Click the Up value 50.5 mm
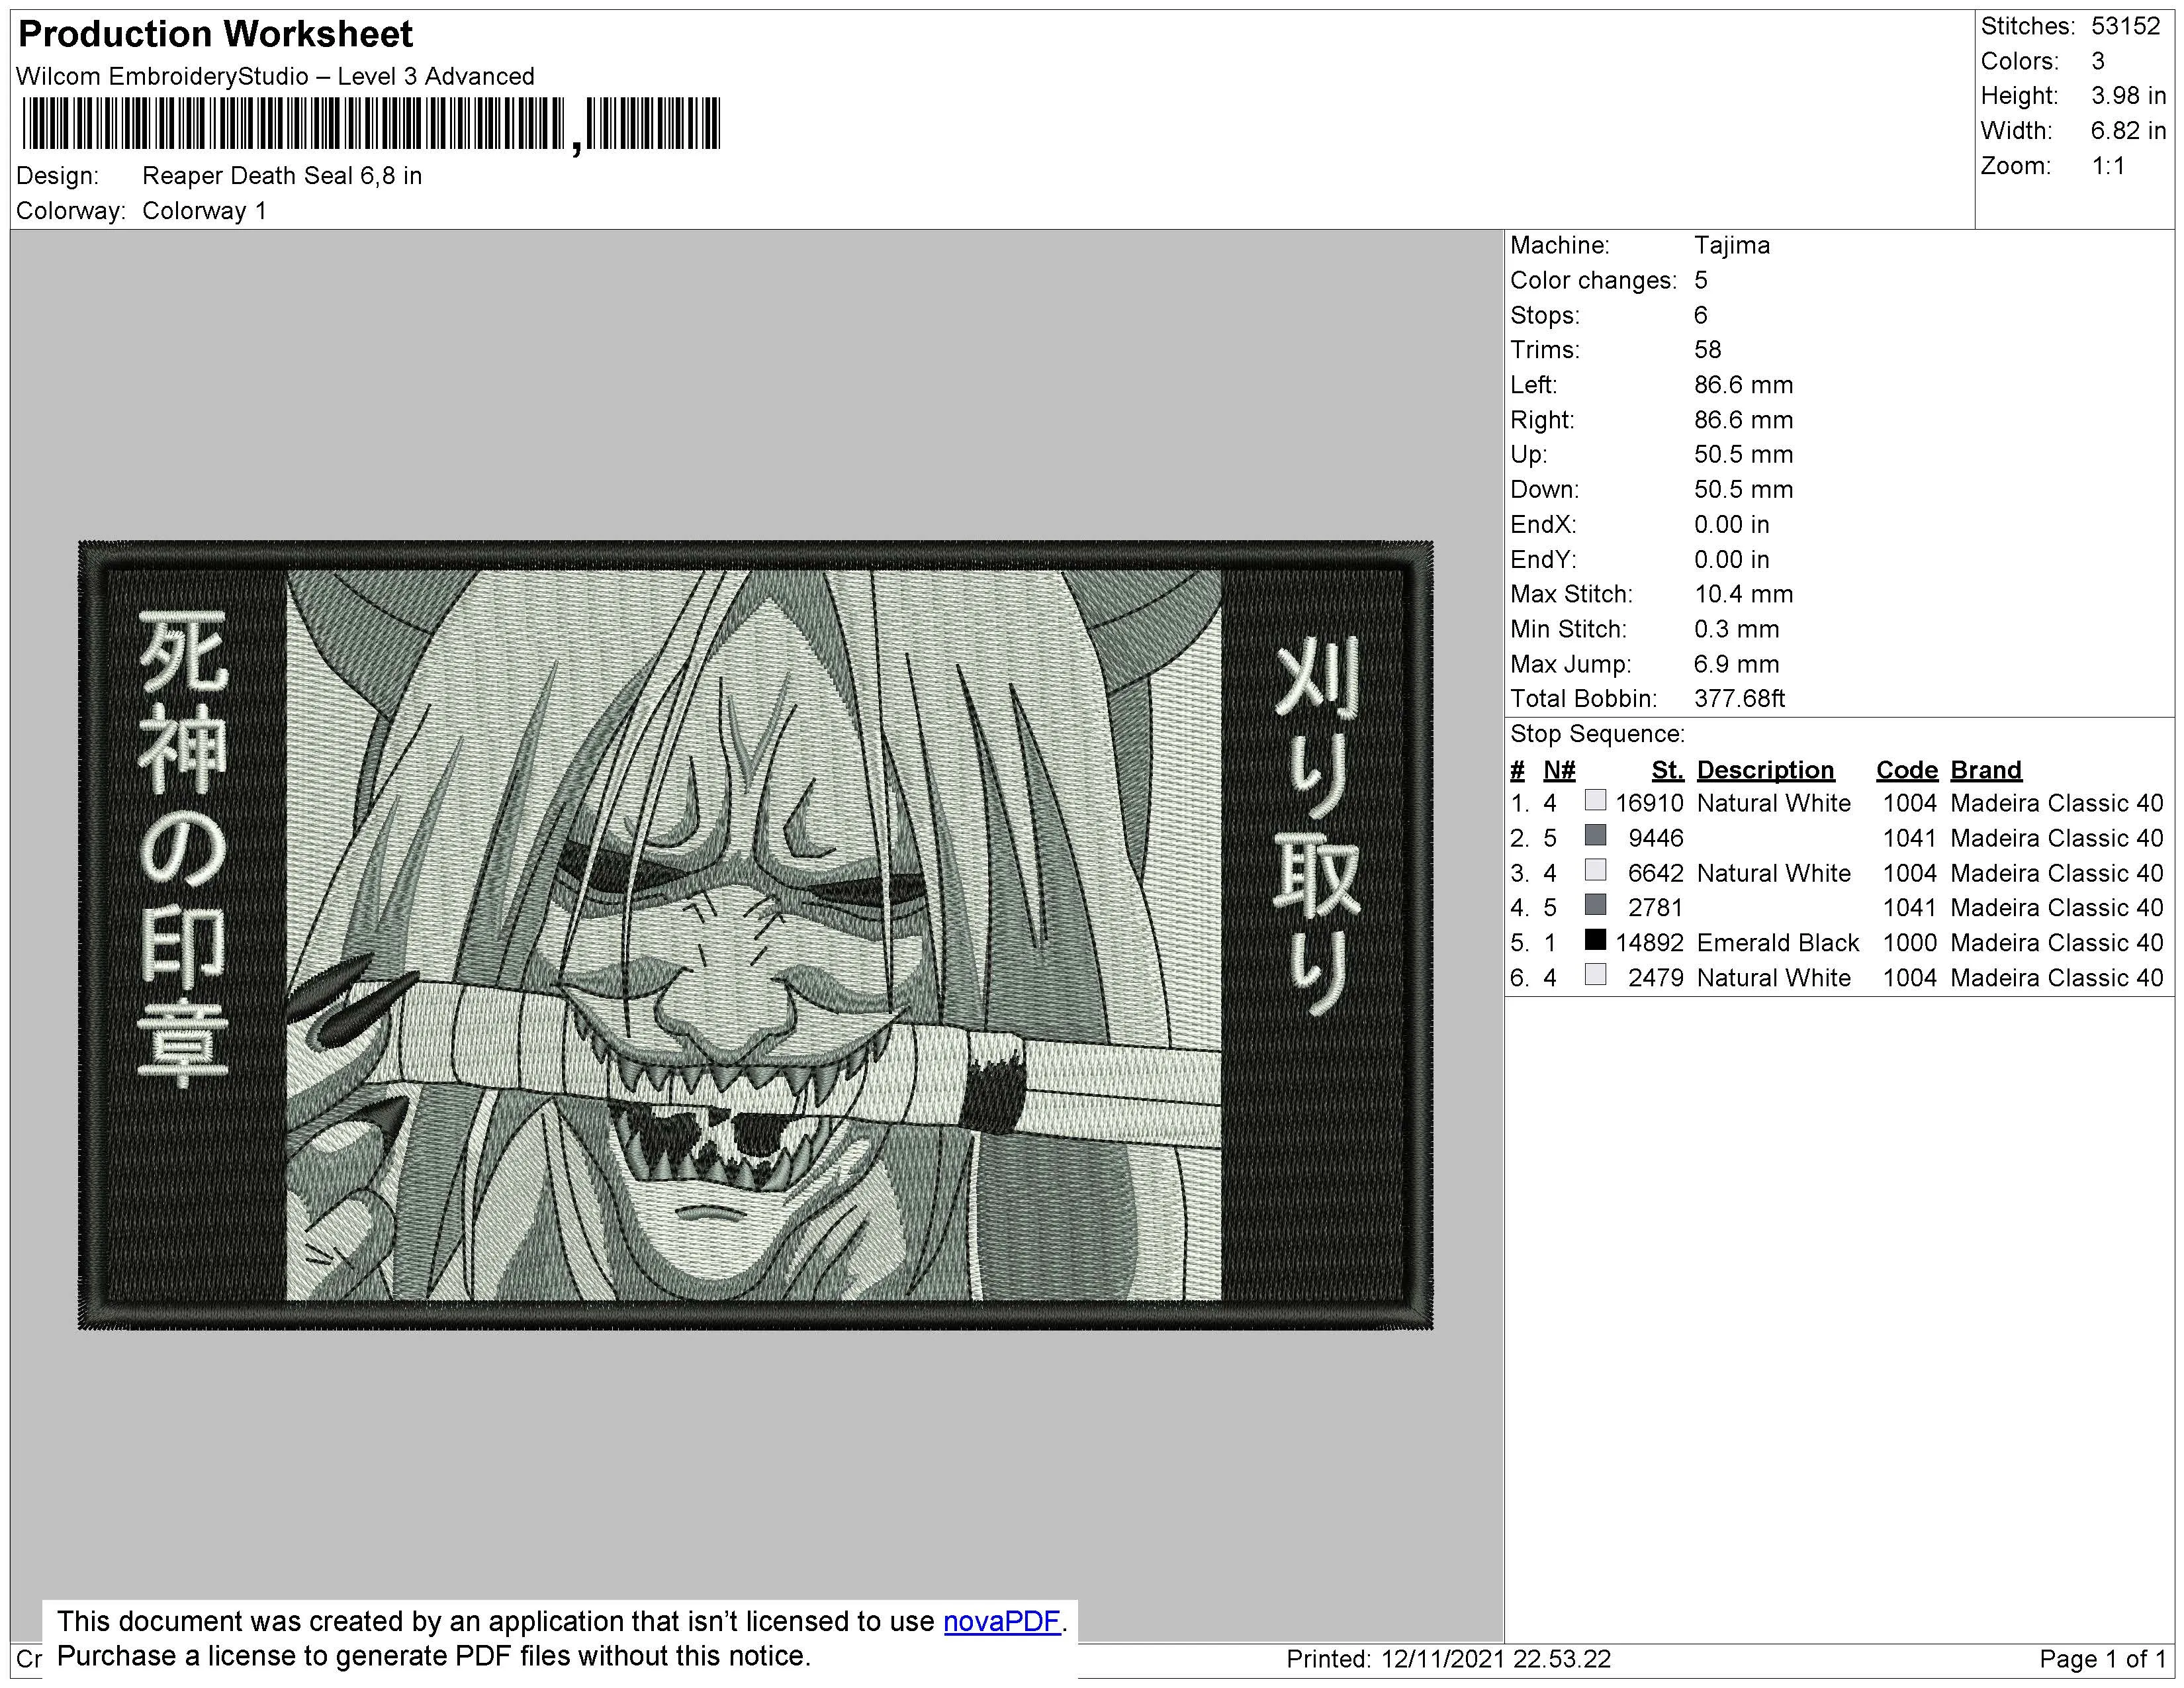The height and width of the screenshot is (1688, 2184). click(x=1743, y=455)
